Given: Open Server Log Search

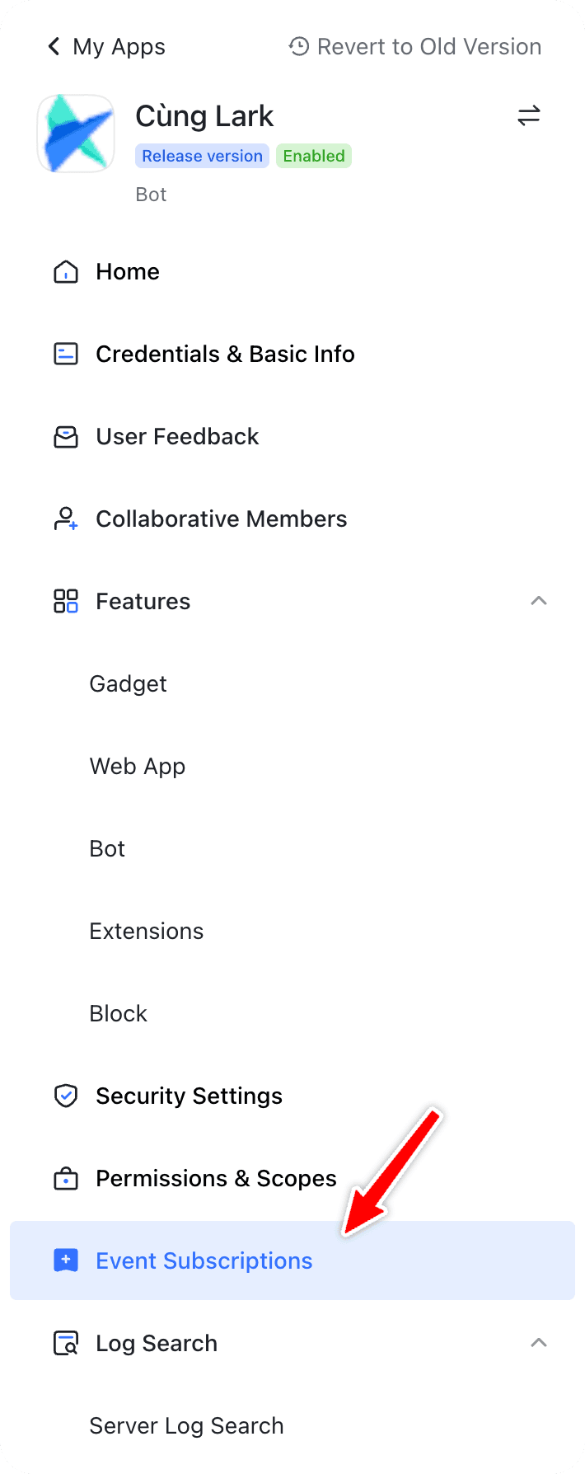Looking at the screenshot, I should (186, 1425).
